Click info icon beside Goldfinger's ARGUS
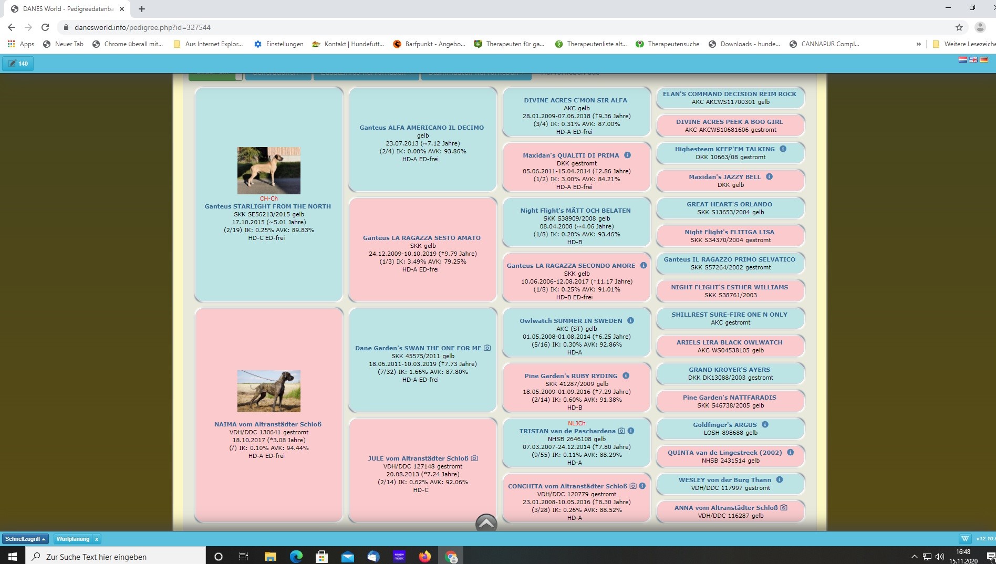The image size is (996, 564). (x=765, y=424)
